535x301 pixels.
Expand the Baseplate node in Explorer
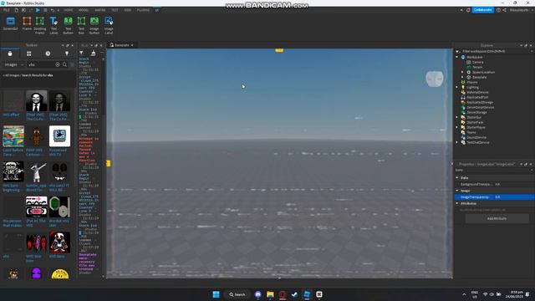point(462,77)
